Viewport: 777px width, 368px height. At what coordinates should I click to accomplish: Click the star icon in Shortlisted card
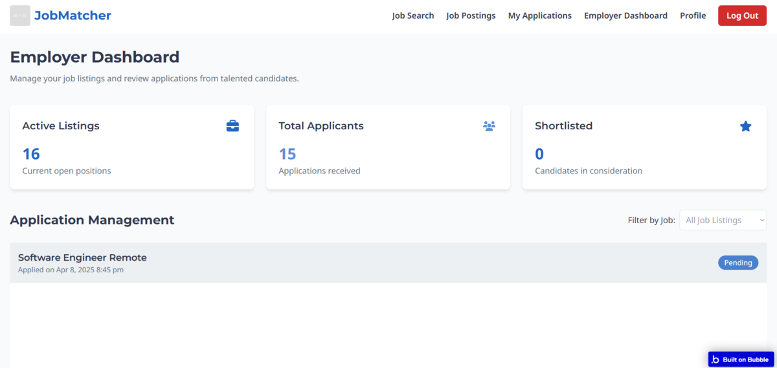coord(745,126)
